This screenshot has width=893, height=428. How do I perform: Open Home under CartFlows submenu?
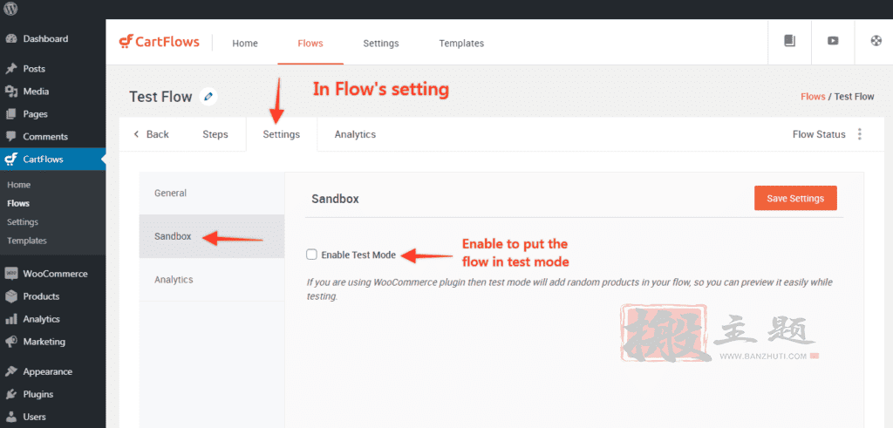pyautogui.click(x=19, y=185)
